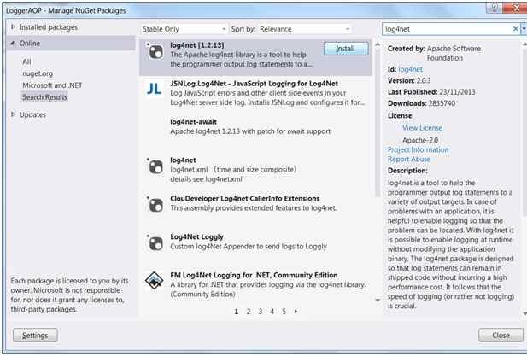This screenshot has width=527, height=356.
Task: Click the window help button
Action: click(x=494, y=8)
